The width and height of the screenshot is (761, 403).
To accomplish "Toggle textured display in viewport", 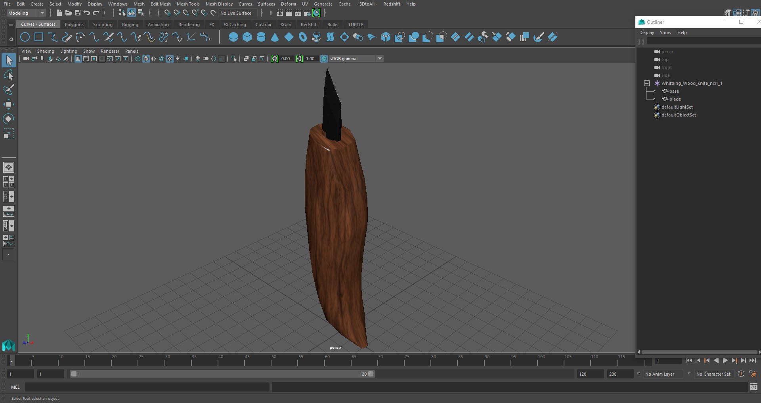I will (x=170, y=59).
